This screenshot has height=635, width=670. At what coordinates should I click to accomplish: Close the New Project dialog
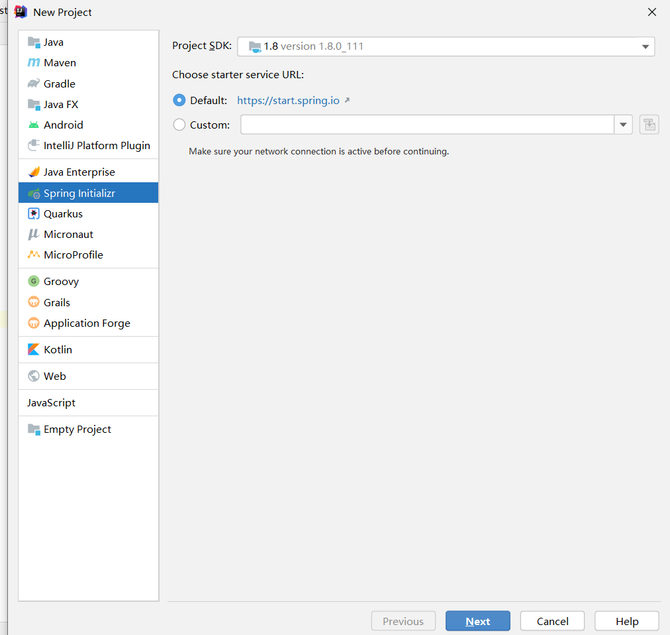651,12
